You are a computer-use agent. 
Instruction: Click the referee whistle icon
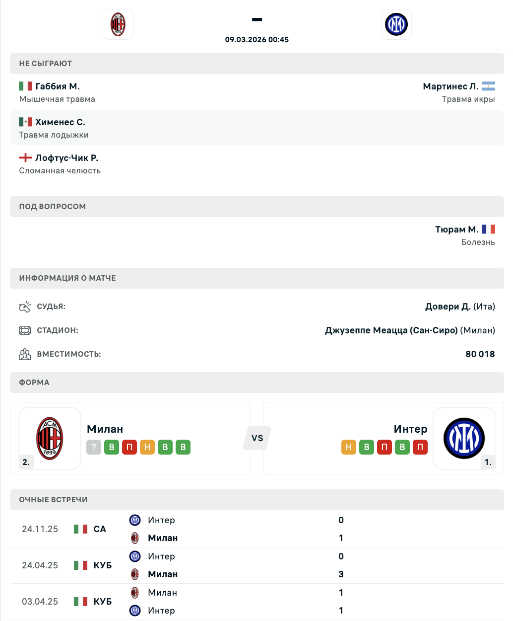[x=25, y=307]
